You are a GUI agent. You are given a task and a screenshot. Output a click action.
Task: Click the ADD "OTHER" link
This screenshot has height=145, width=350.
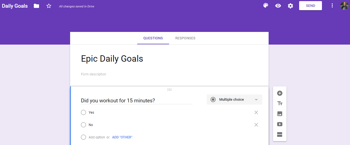click(x=122, y=137)
